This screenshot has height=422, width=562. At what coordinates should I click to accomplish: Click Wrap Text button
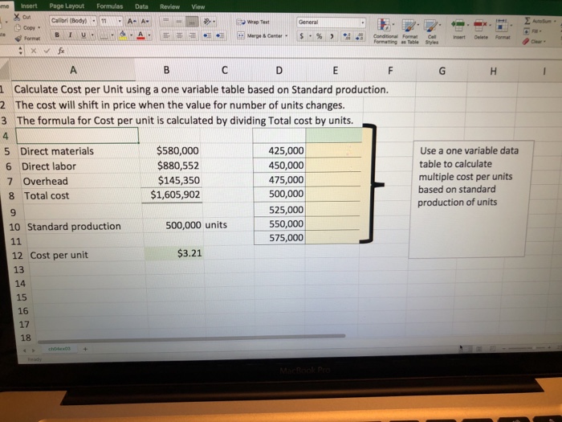click(x=253, y=22)
